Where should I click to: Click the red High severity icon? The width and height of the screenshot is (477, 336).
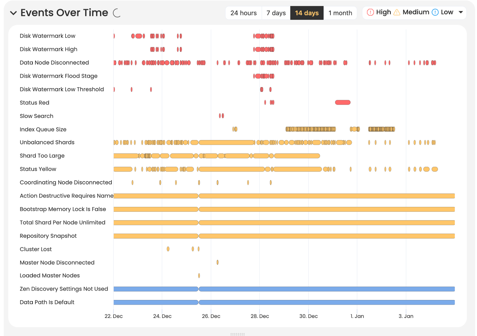click(x=370, y=12)
